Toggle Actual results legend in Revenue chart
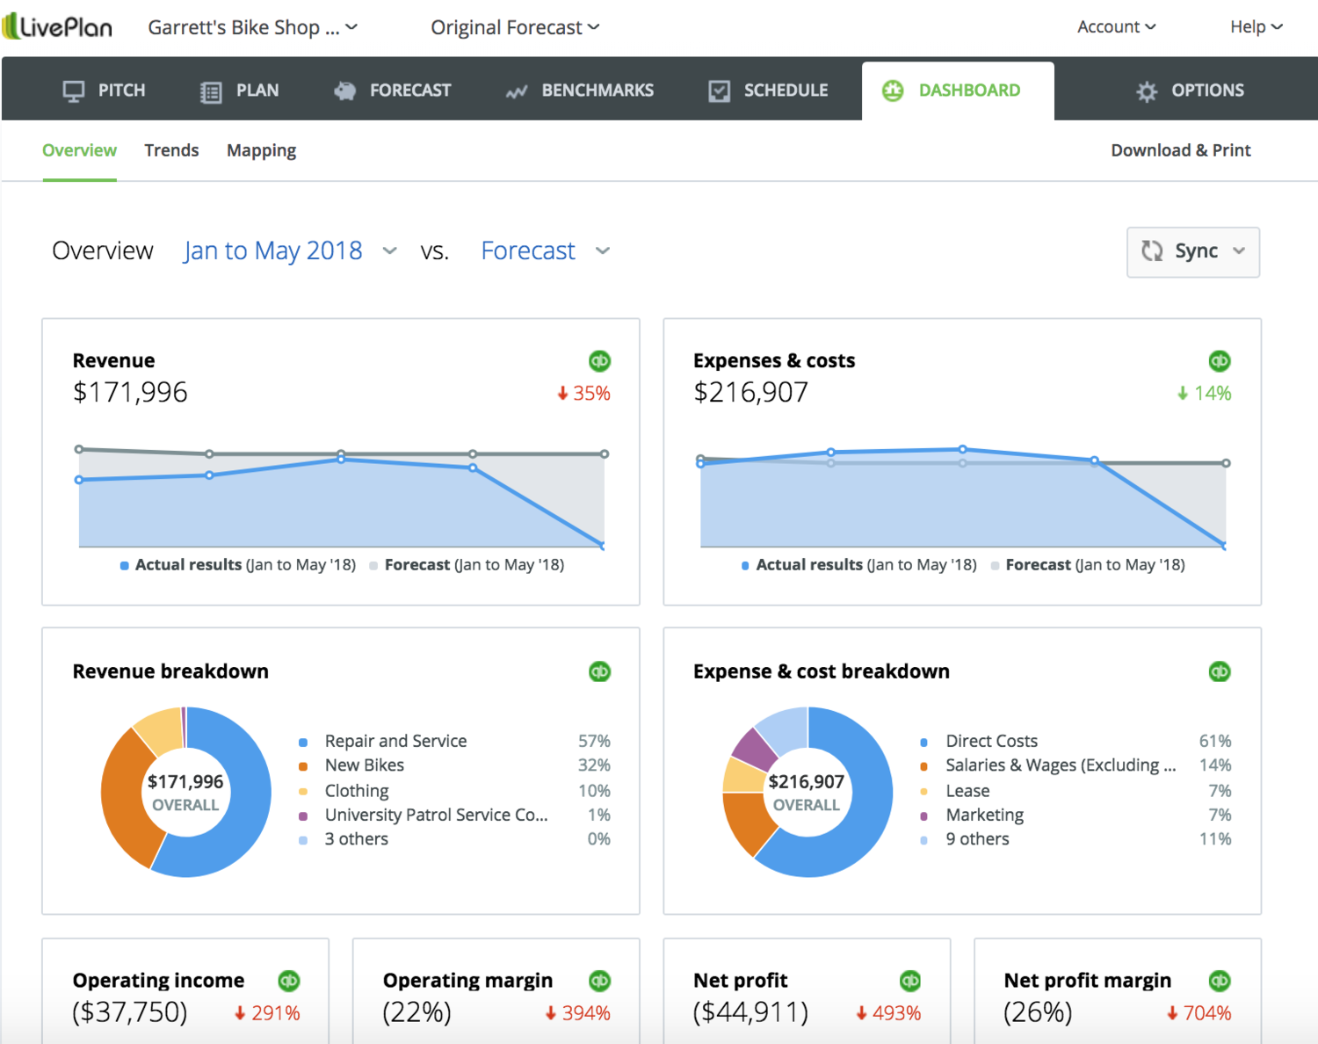The height and width of the screenshot is (1044, 1318). (237, 565)
